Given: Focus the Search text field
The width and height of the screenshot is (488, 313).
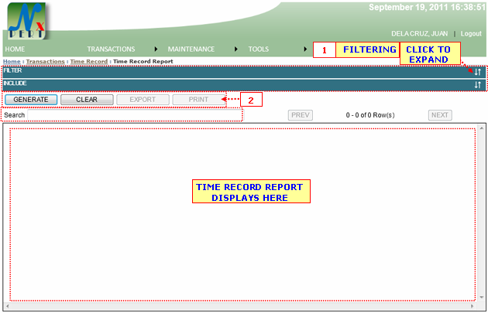Looking at the screenshot, I should [x=133, y=115].
